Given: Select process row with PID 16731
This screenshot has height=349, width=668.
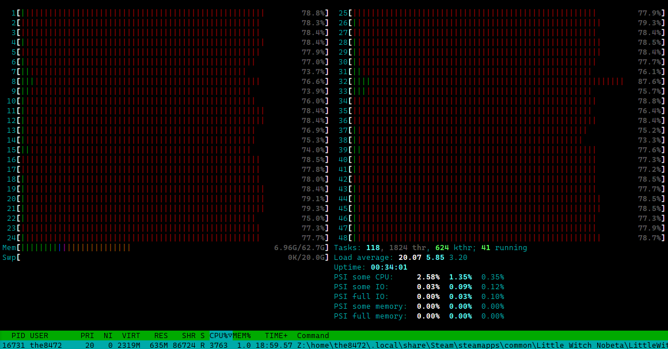Looking at the screenshot, I should pos(334,345).
